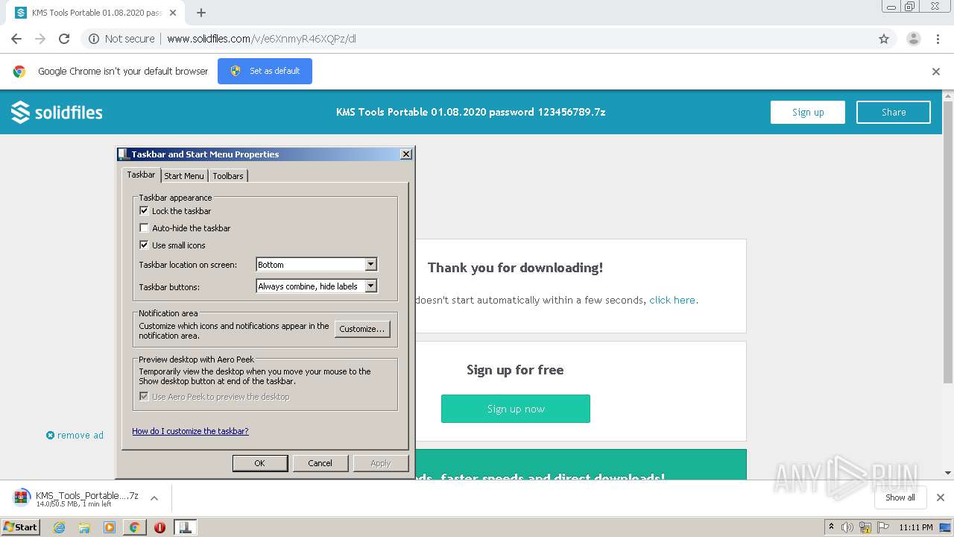Open the network tray icon
Image resolution: width=954 pixels, height=537 pixels.
tap(865, 527)
